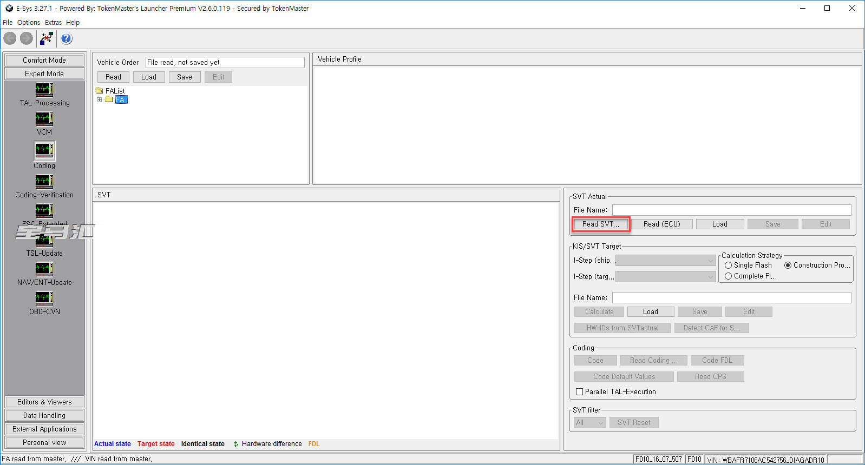The image size is (865, 465).
Task: Open the OBD-CVN module icon
Action: click(44, 298)
